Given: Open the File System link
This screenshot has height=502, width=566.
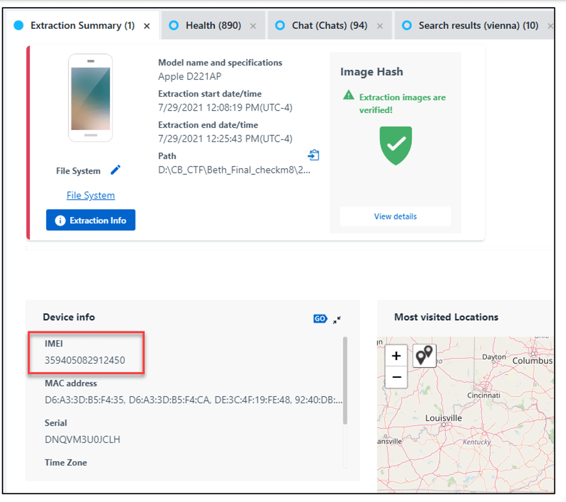Looking at the screenshot, I should pos(91,195).
